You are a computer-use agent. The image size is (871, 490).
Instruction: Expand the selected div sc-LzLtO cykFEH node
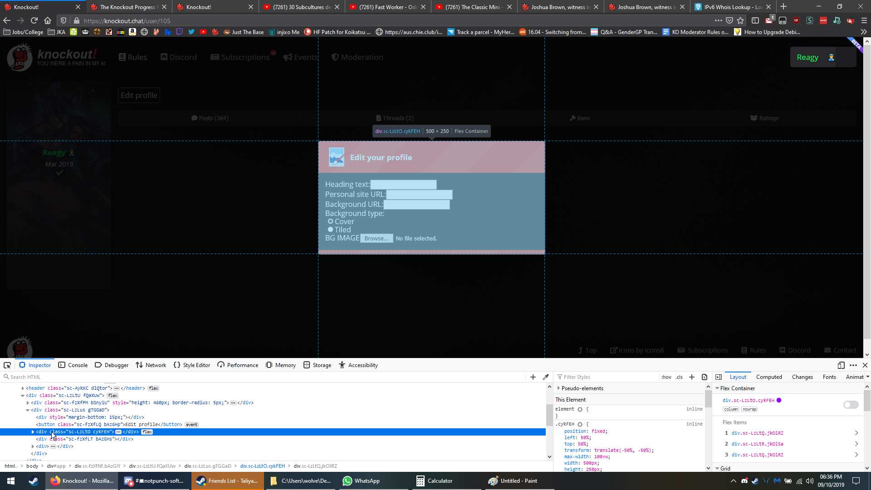33,432
